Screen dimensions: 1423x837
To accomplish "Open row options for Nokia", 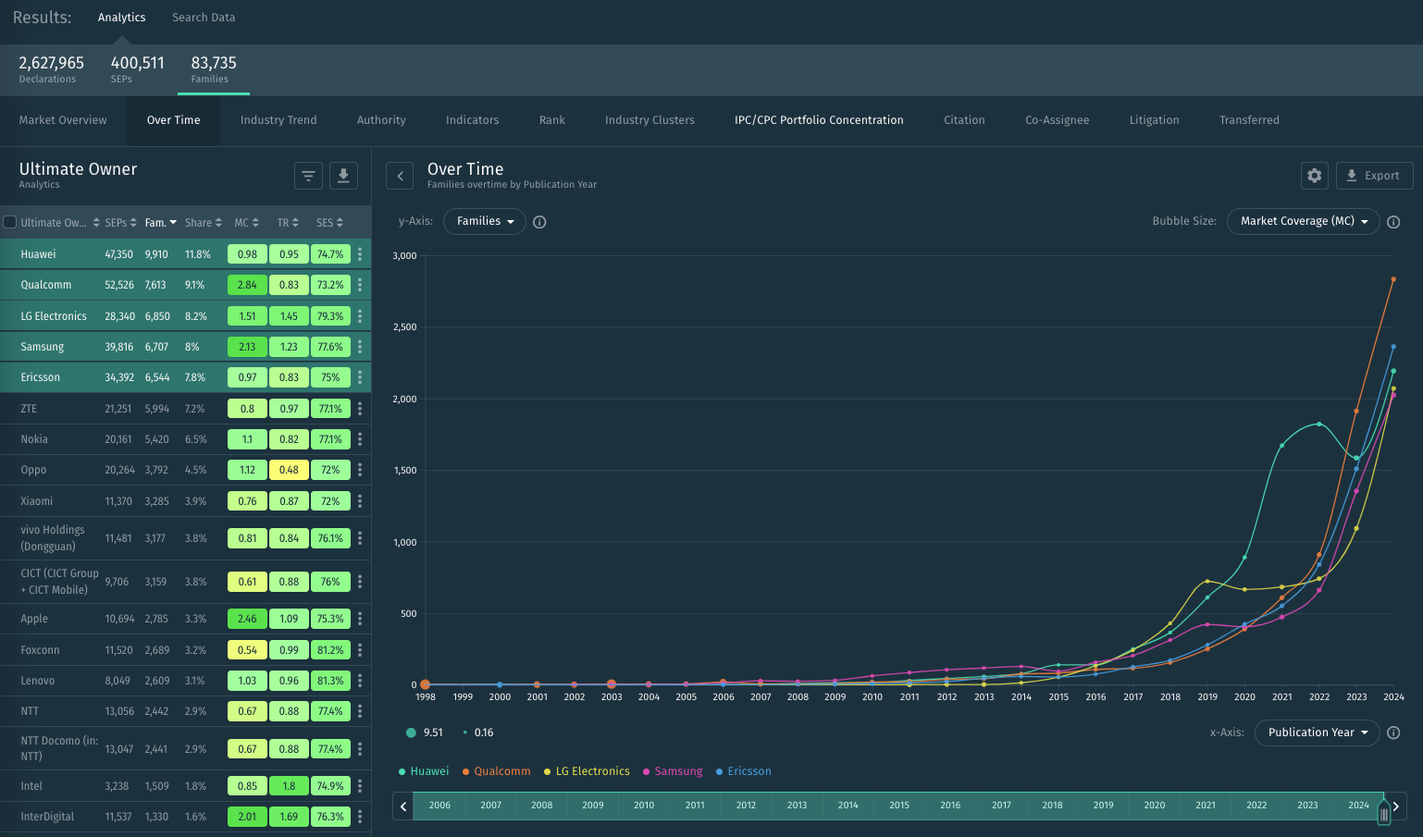I will coord(360,439).
